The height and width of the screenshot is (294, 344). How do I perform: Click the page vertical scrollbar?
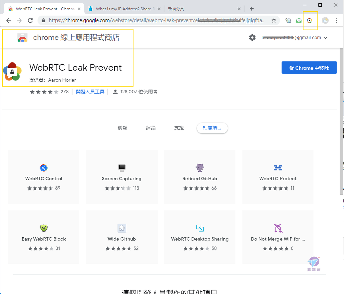tap(341, 122)
